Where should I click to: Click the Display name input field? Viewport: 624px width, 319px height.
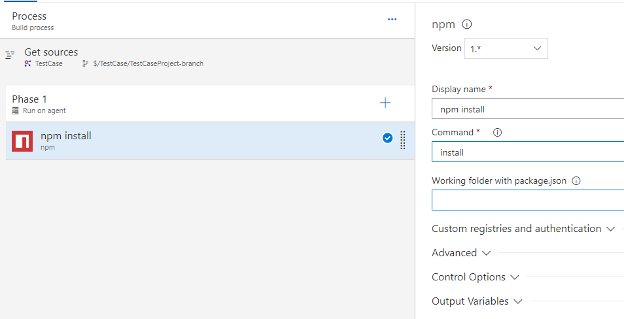[527, 109]
